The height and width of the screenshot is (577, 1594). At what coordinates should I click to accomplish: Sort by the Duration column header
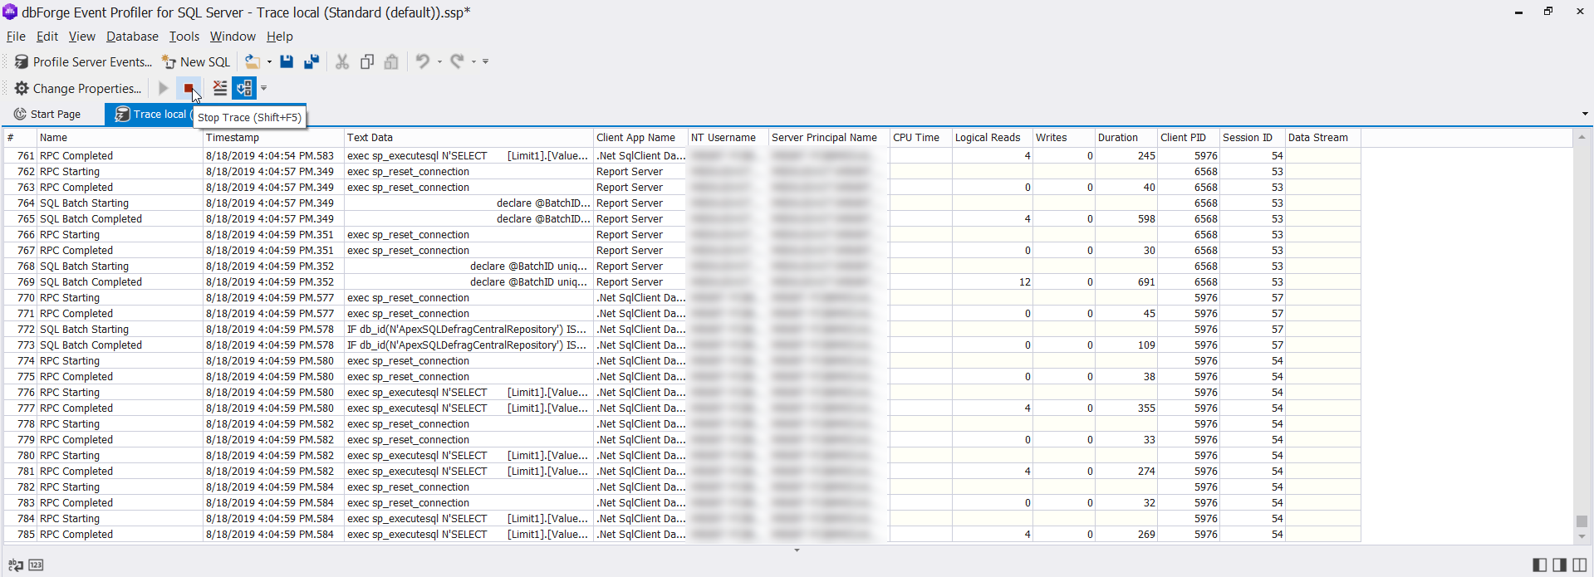[1126, 138]
